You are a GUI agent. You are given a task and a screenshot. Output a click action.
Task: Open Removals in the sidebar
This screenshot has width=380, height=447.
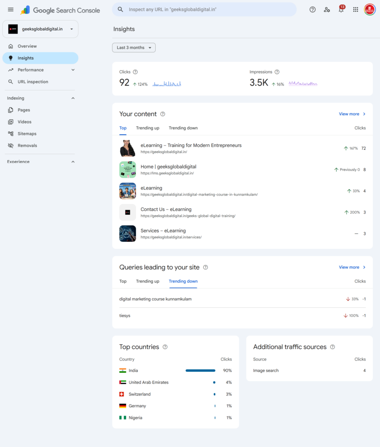click(x=40, y=145)
